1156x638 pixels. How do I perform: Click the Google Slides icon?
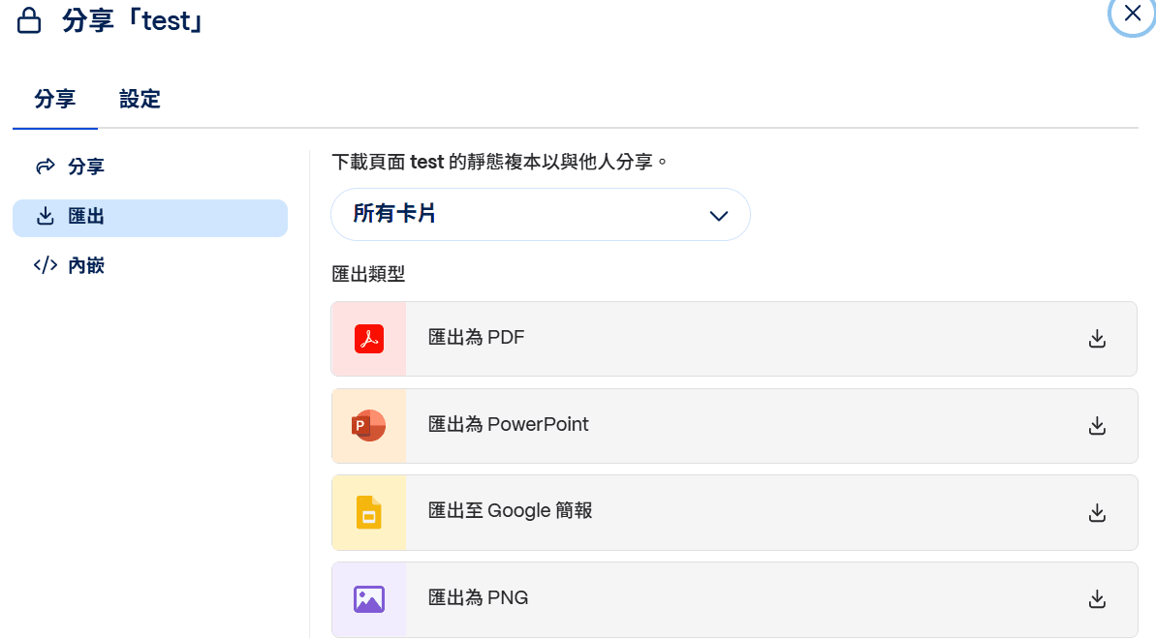click(369, 512)
